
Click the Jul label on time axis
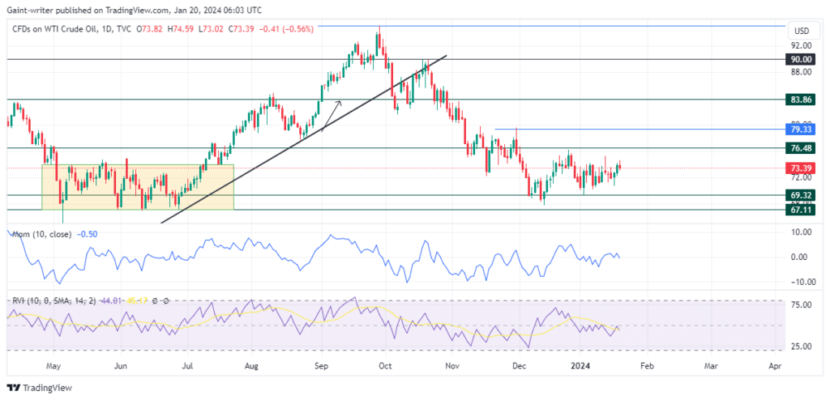coord(187,366)
